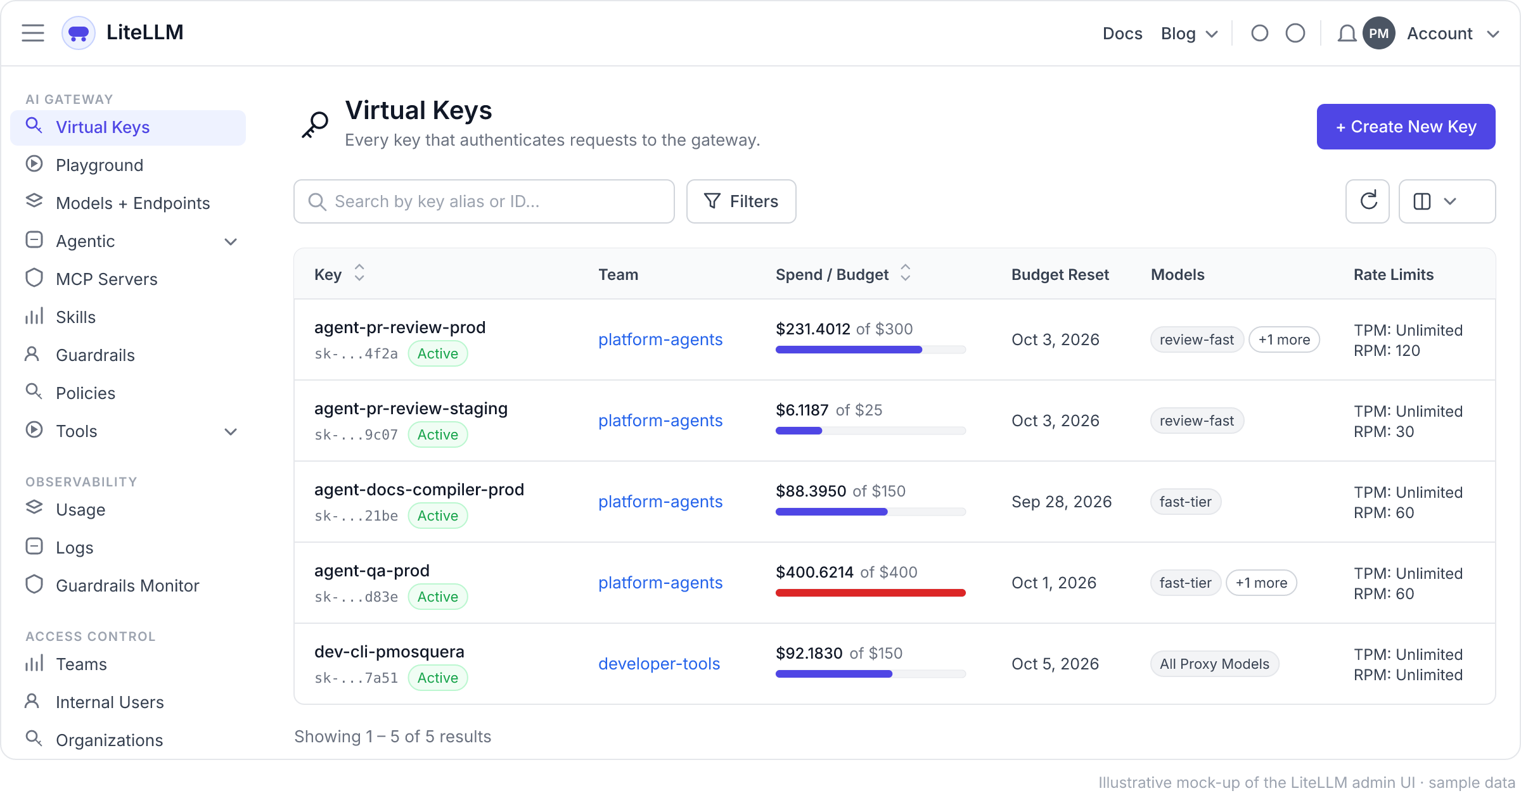Open the developer-tools team link
The height and width of the screenshot is (798, 1521).
pyautogui.click(x=659, y=664)
